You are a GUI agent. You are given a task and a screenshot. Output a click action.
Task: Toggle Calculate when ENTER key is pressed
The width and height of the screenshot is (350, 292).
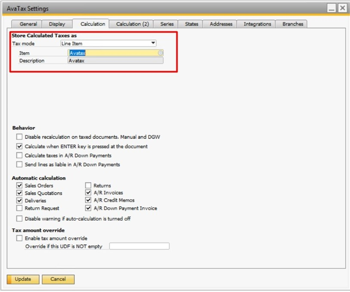[x=19, y=146]
